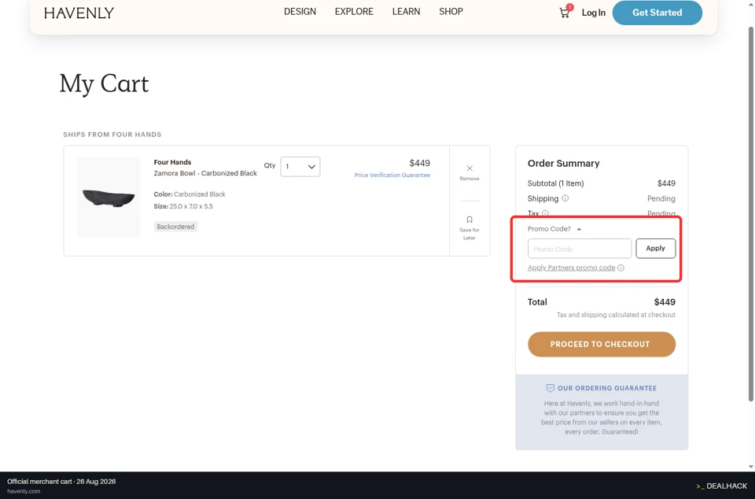Click the Tax and shipping calculated note
Viewport: 755px width, 499px height.
pyautogui.click(x=616, y=315)
